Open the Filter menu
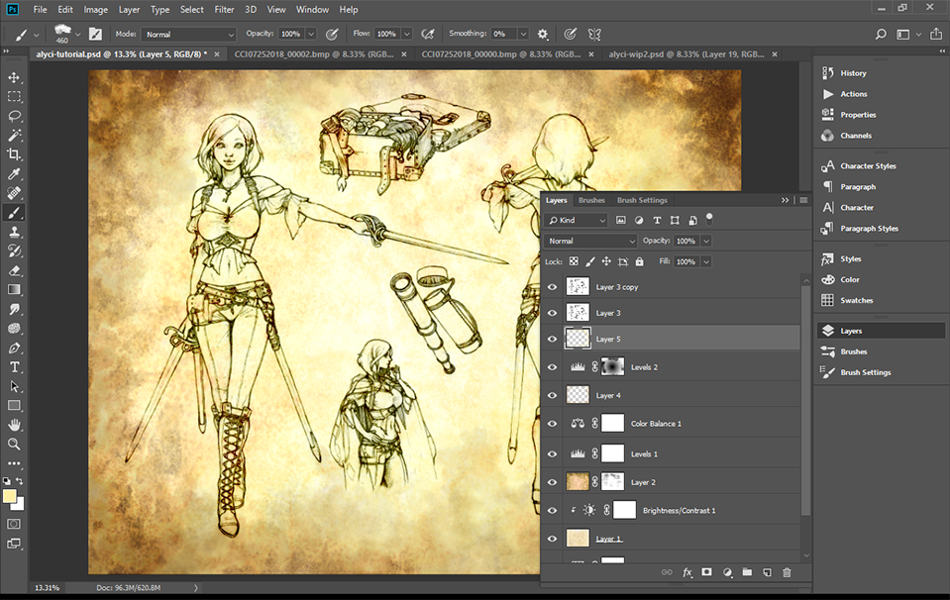Viewport: 950px width, 600px height. tap(224, 9)
